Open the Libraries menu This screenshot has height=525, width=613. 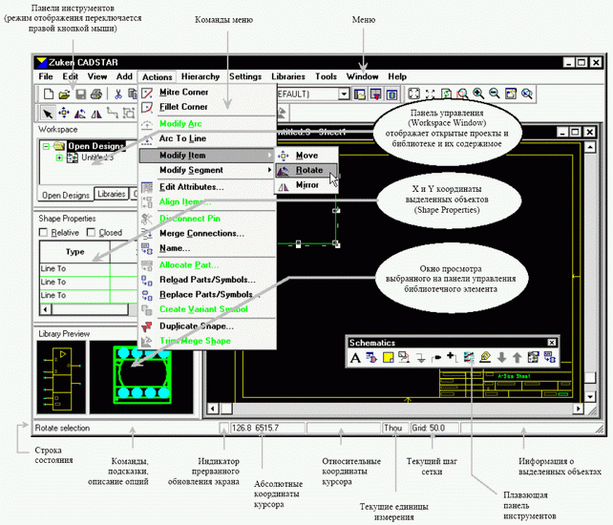pos(288,76)
